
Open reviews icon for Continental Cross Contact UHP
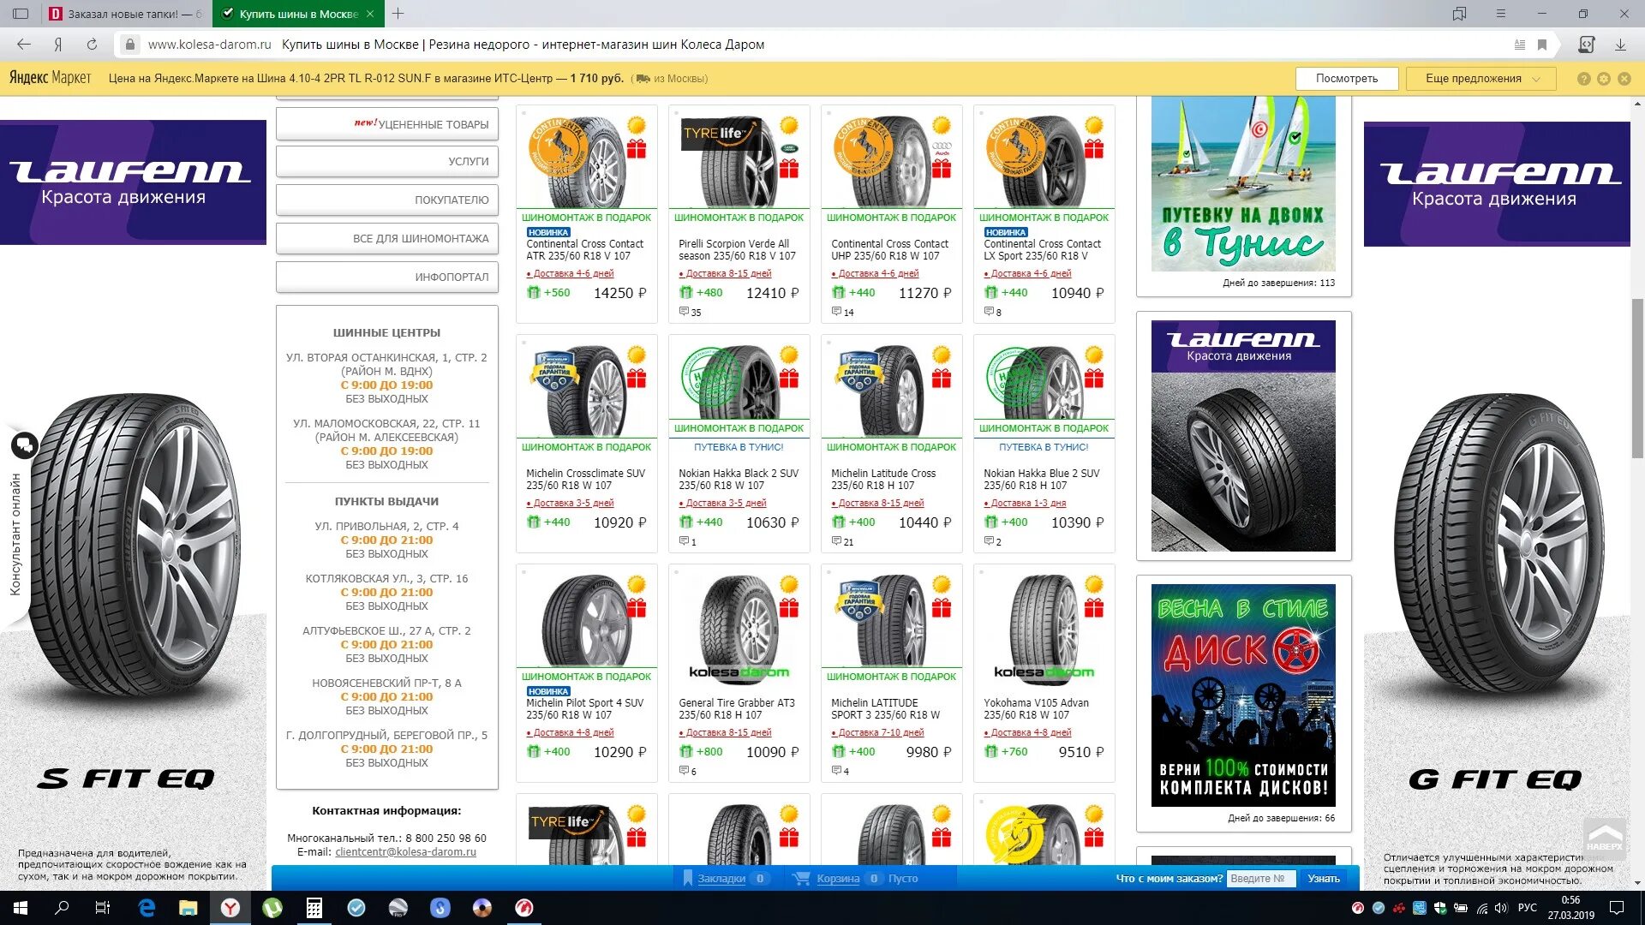click(x=838, y=312)
